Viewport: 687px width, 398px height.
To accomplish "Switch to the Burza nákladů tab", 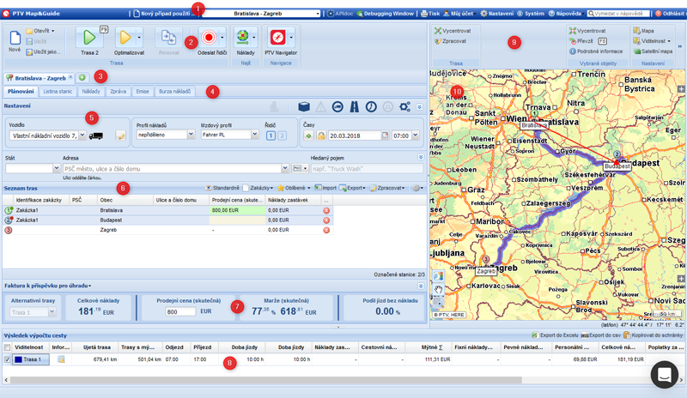I will (x=174, y=92).
